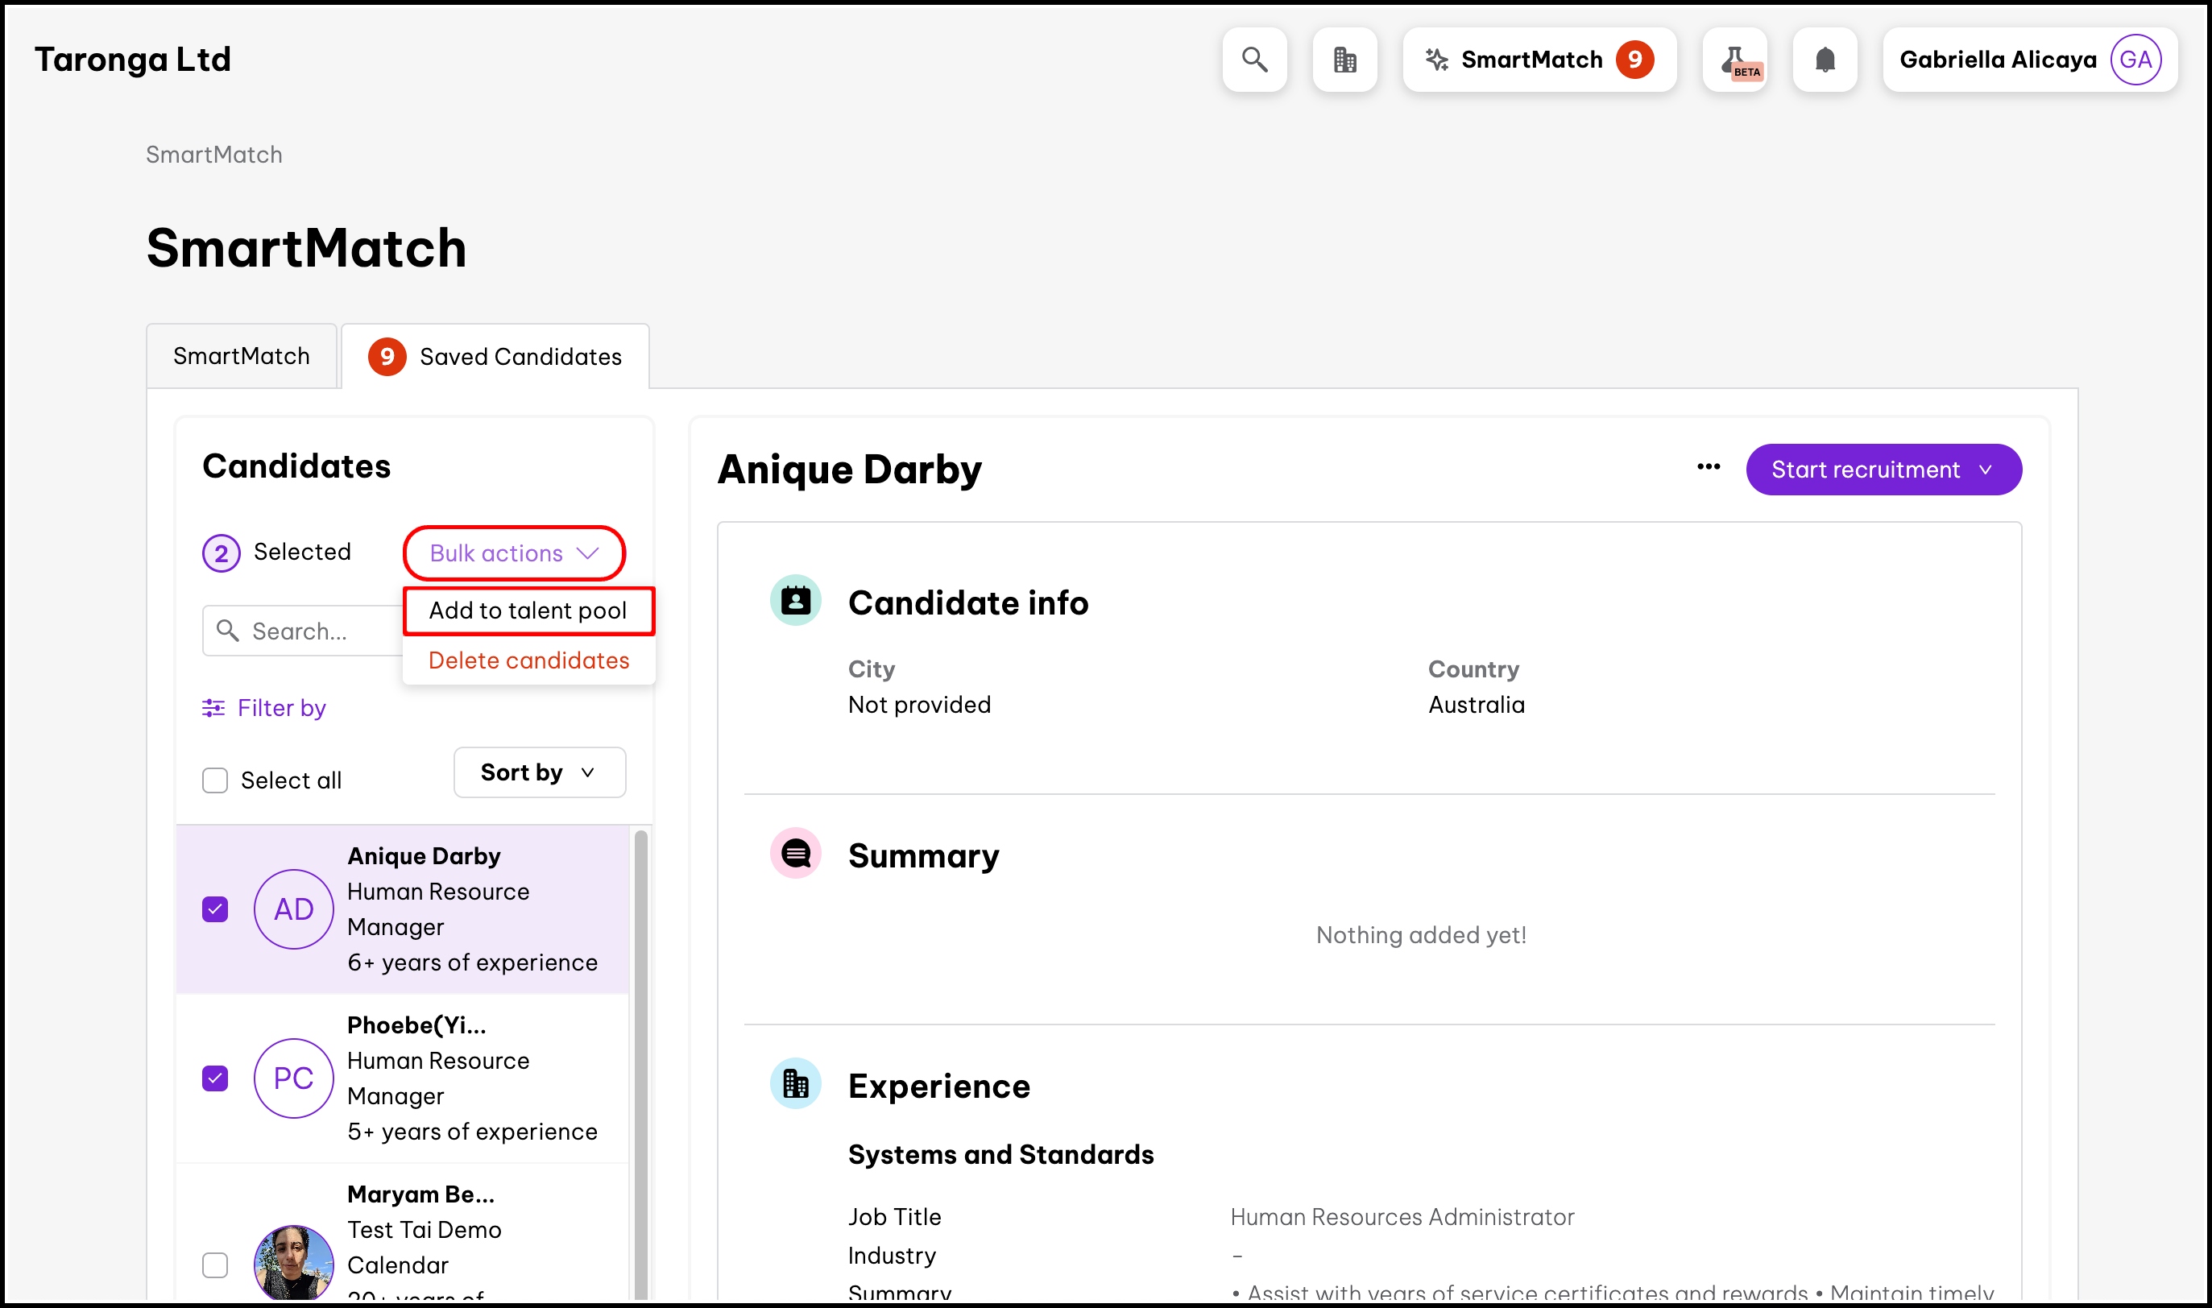The image size is (2212, 1308).
Task: Uncheck Anique Darby's checkbox
Action: click(215, 909)
